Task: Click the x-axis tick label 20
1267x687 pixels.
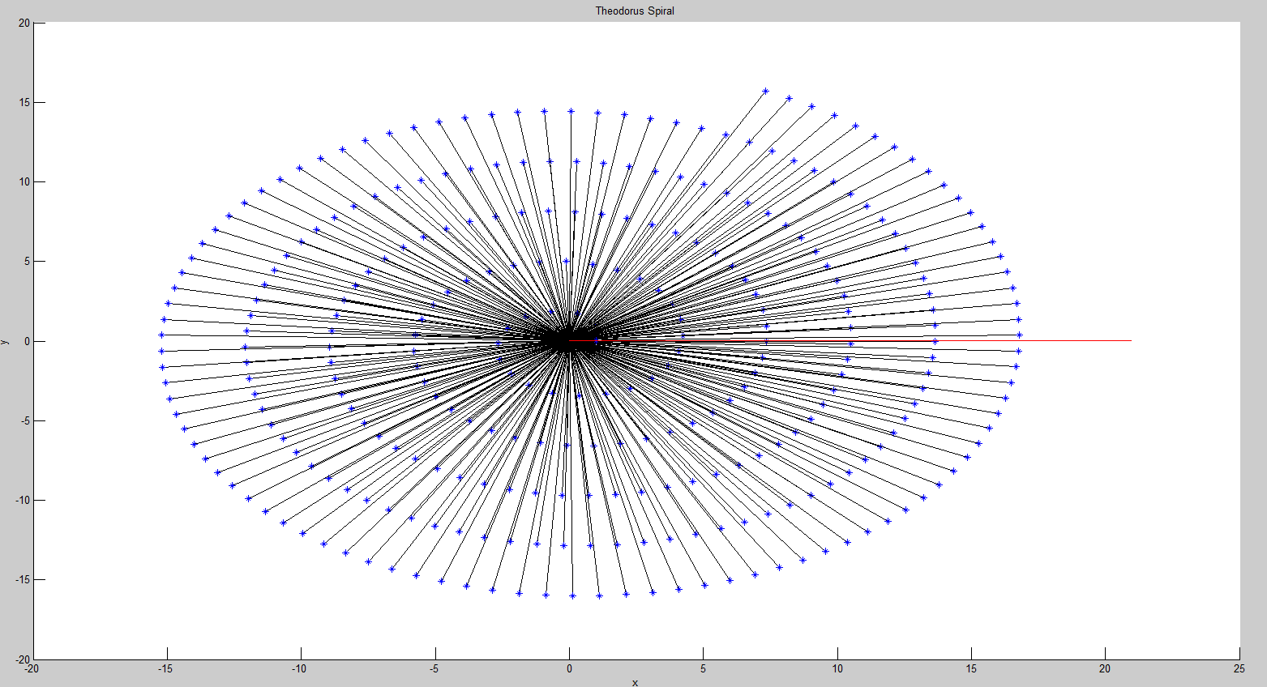Action: (x=1105, y=669)
